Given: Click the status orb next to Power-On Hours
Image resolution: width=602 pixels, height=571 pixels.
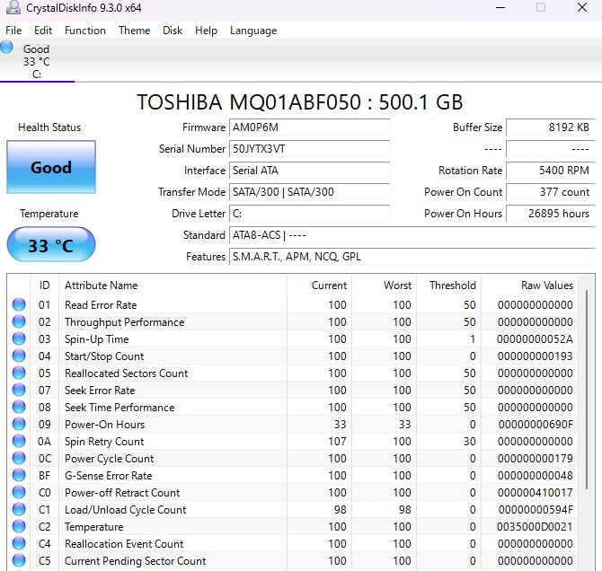Looking at the screenshot, I should point(19,425).
